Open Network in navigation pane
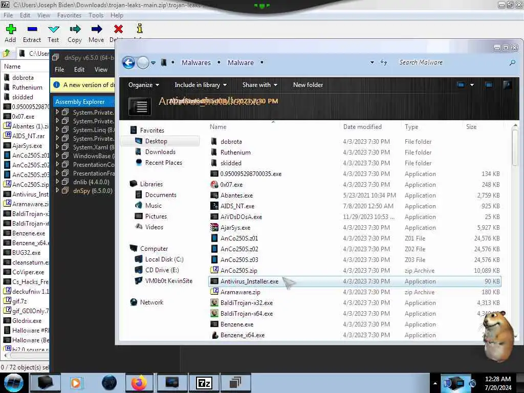This screenshot has width=524, height=393. click(x=151, y=302)
